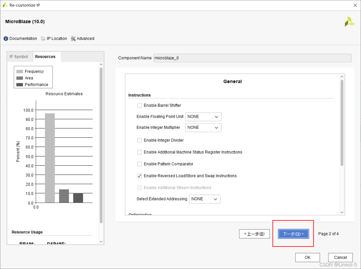The image size is (361, 269).
Task: Click the Area legend swatch
Action: [20, 78]
